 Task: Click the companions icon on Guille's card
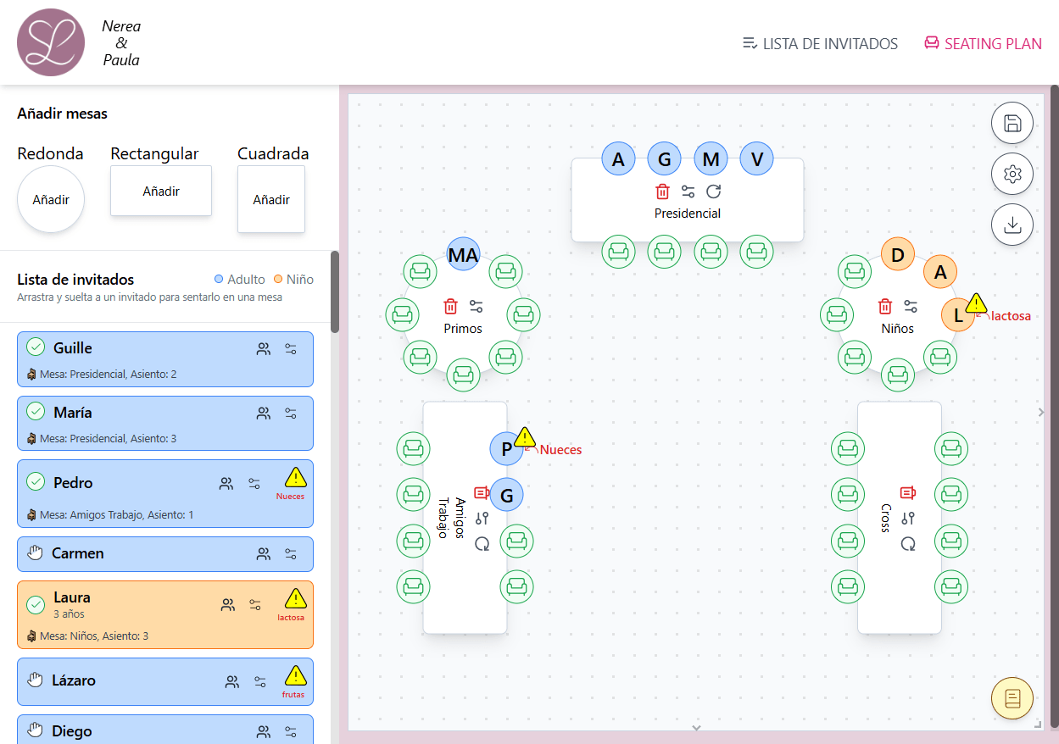pos(263,347)
